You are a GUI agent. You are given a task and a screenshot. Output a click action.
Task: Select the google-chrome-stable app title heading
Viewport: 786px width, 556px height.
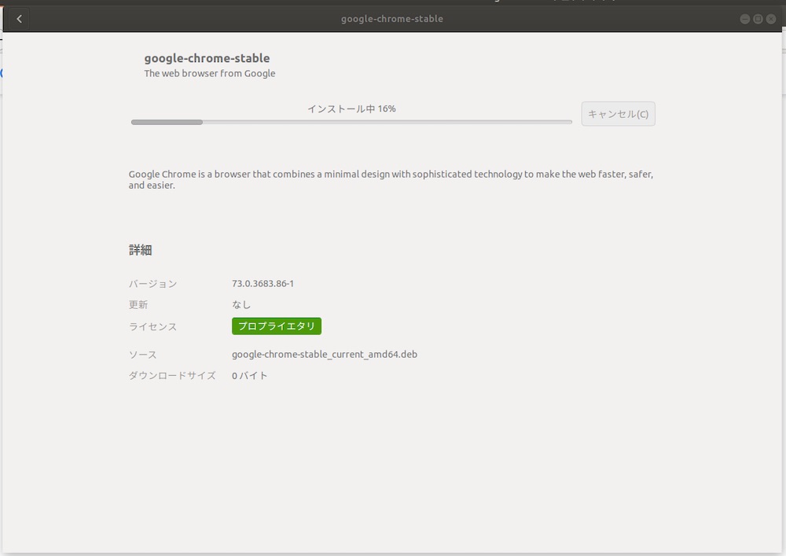tap(207, 58)
